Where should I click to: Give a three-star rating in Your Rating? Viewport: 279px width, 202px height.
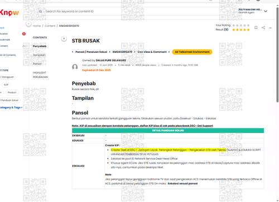point(241,26)
